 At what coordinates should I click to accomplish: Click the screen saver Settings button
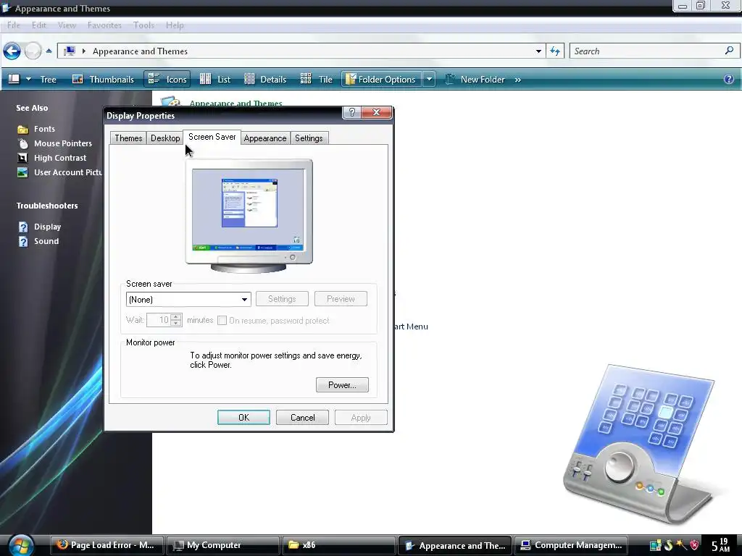[282, 299]
